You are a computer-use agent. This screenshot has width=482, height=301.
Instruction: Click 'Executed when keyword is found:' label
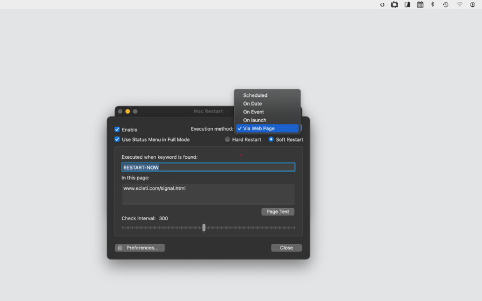(160, 157)
